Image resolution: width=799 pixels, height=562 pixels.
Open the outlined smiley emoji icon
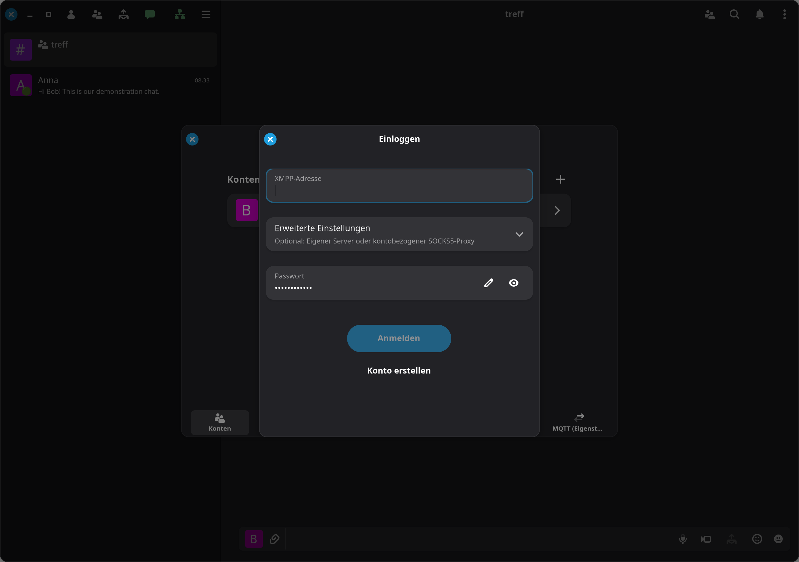point(757,539)
